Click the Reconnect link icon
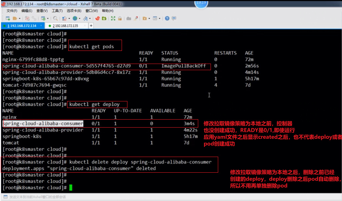This screenshot has width=342, height=201. [x=34, y=18]
